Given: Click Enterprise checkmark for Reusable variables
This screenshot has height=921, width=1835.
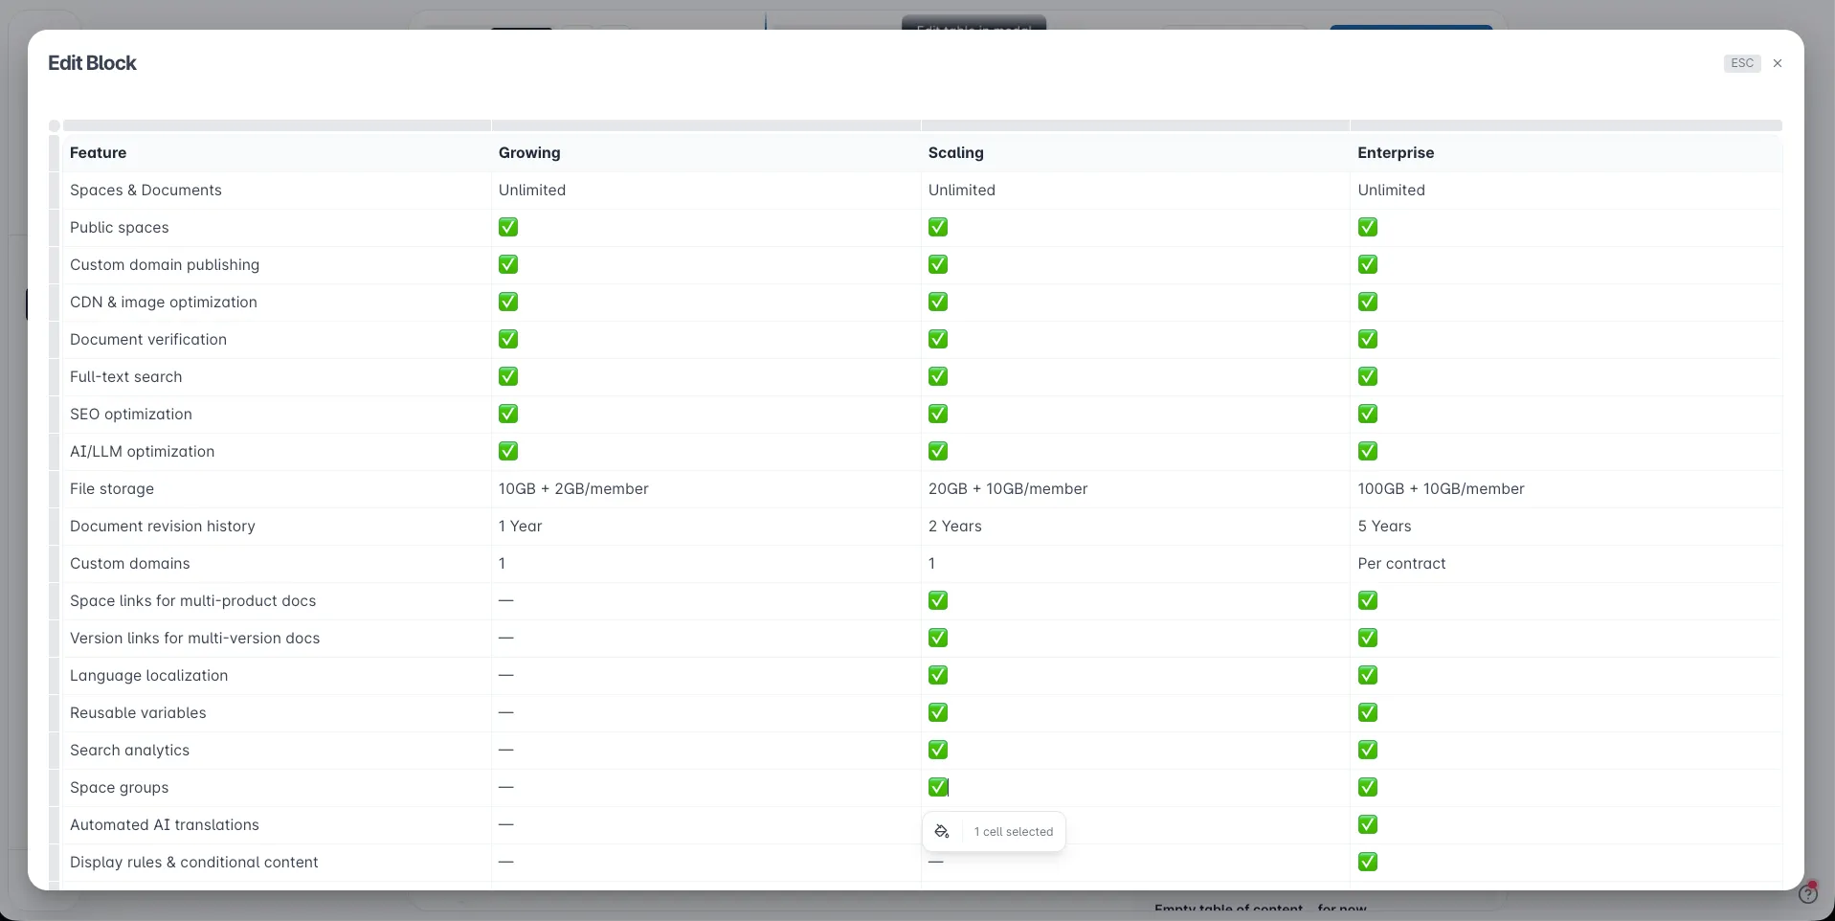Looking at the screenshot, I should 1368,712.
